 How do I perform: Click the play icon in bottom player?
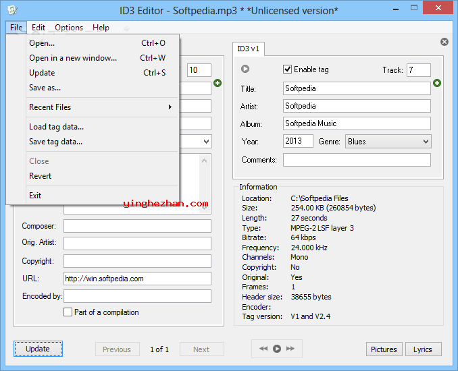[277, 349]
